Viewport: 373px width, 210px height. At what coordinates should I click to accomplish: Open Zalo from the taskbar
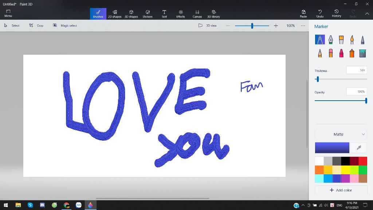tap(79, 205)
